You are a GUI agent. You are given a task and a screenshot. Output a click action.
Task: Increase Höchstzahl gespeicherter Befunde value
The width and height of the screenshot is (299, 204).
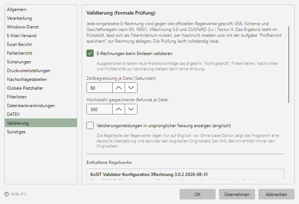pos(119,109)
